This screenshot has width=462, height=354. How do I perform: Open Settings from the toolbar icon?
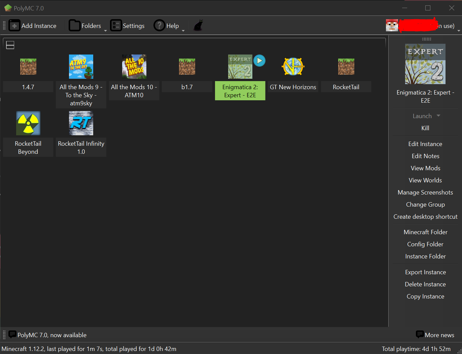(116, 26)
